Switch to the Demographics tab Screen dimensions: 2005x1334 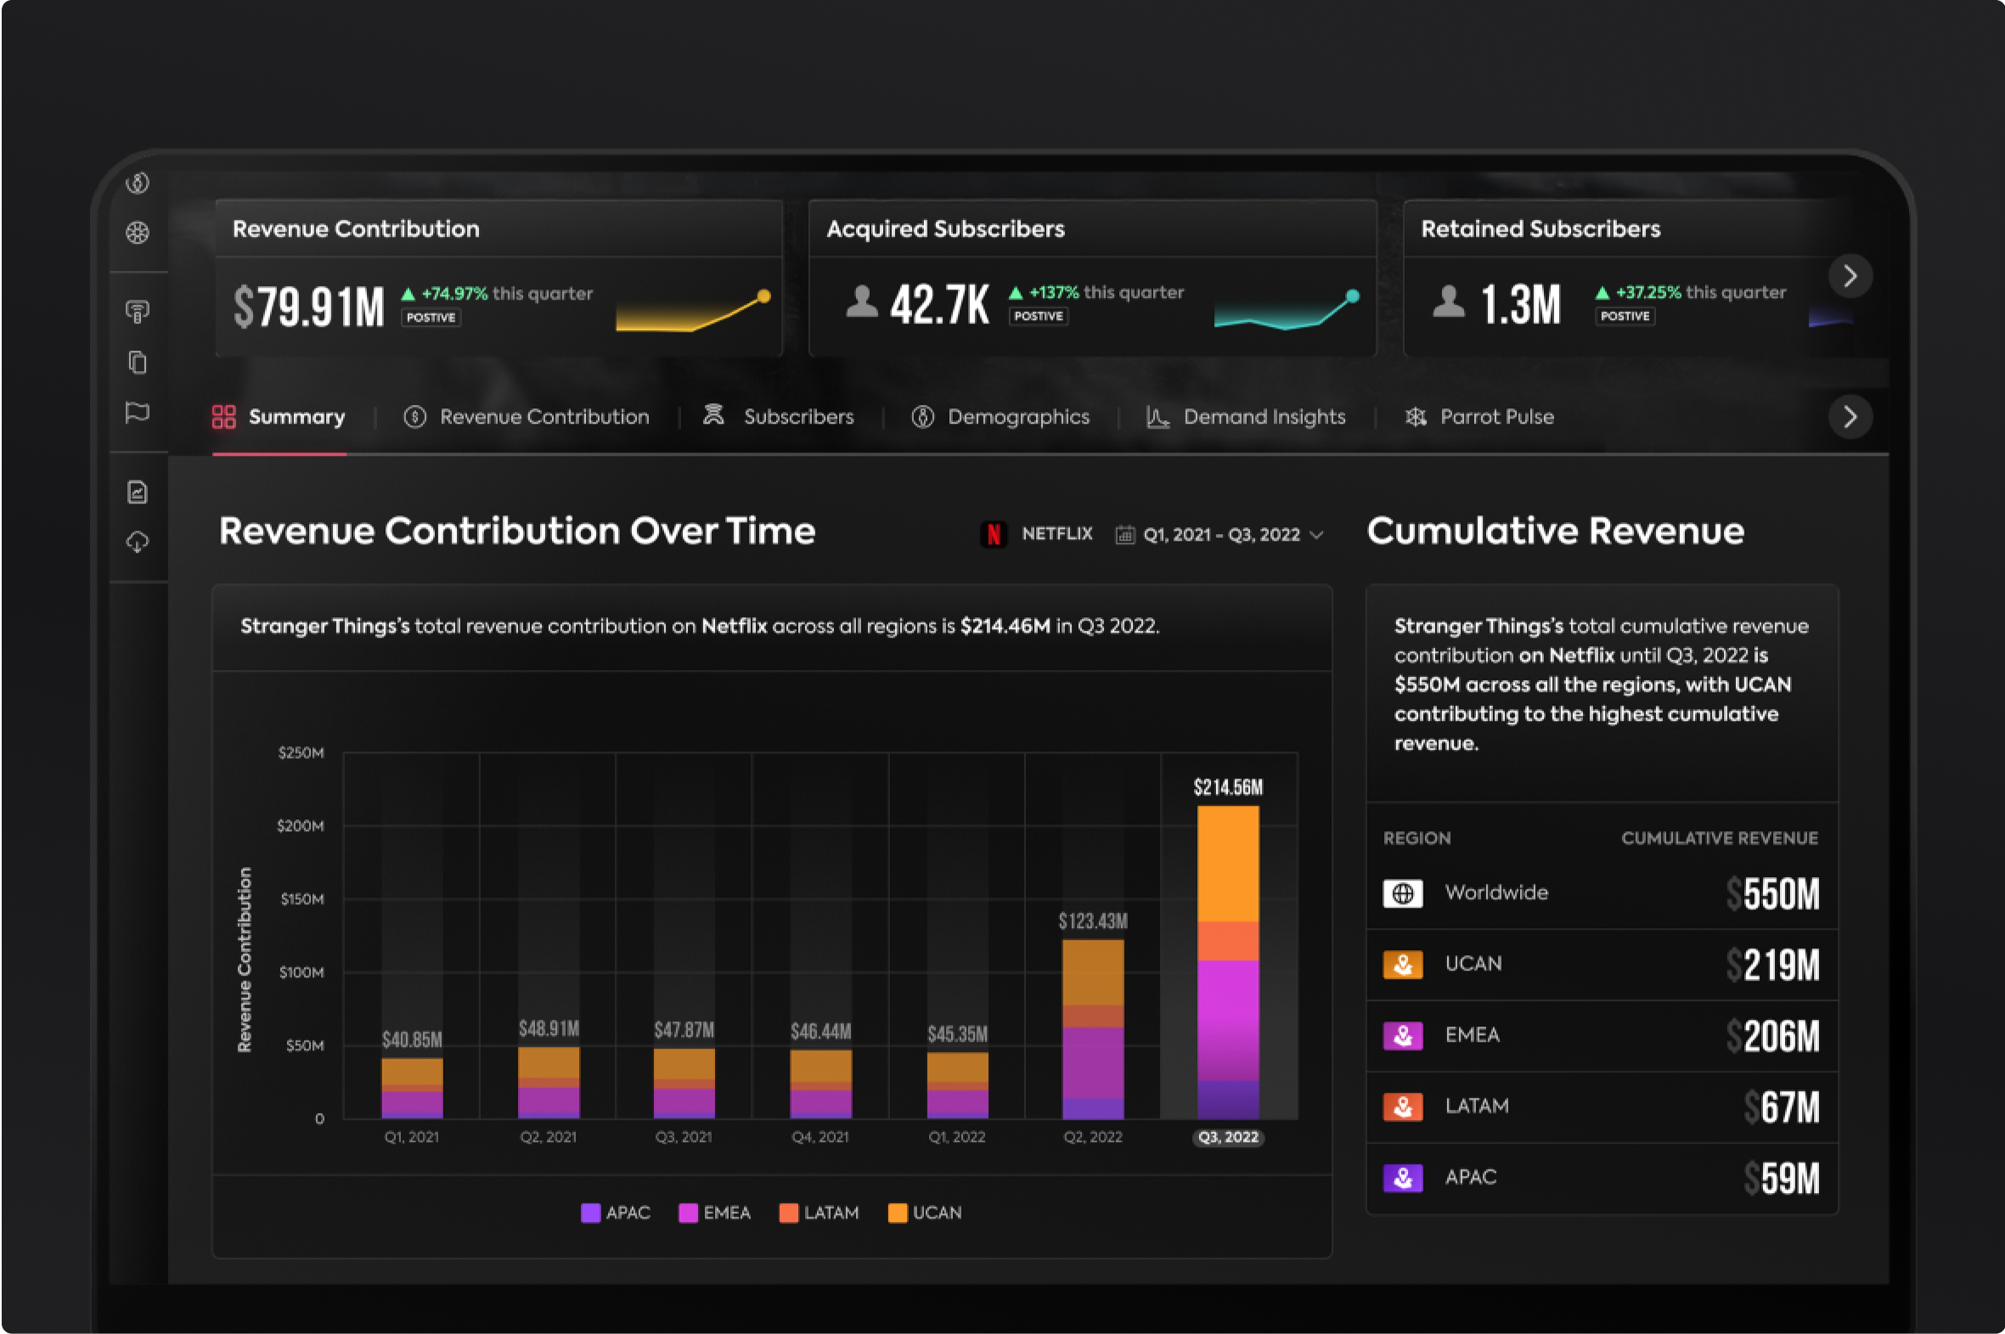click(x=1000, y=417)
